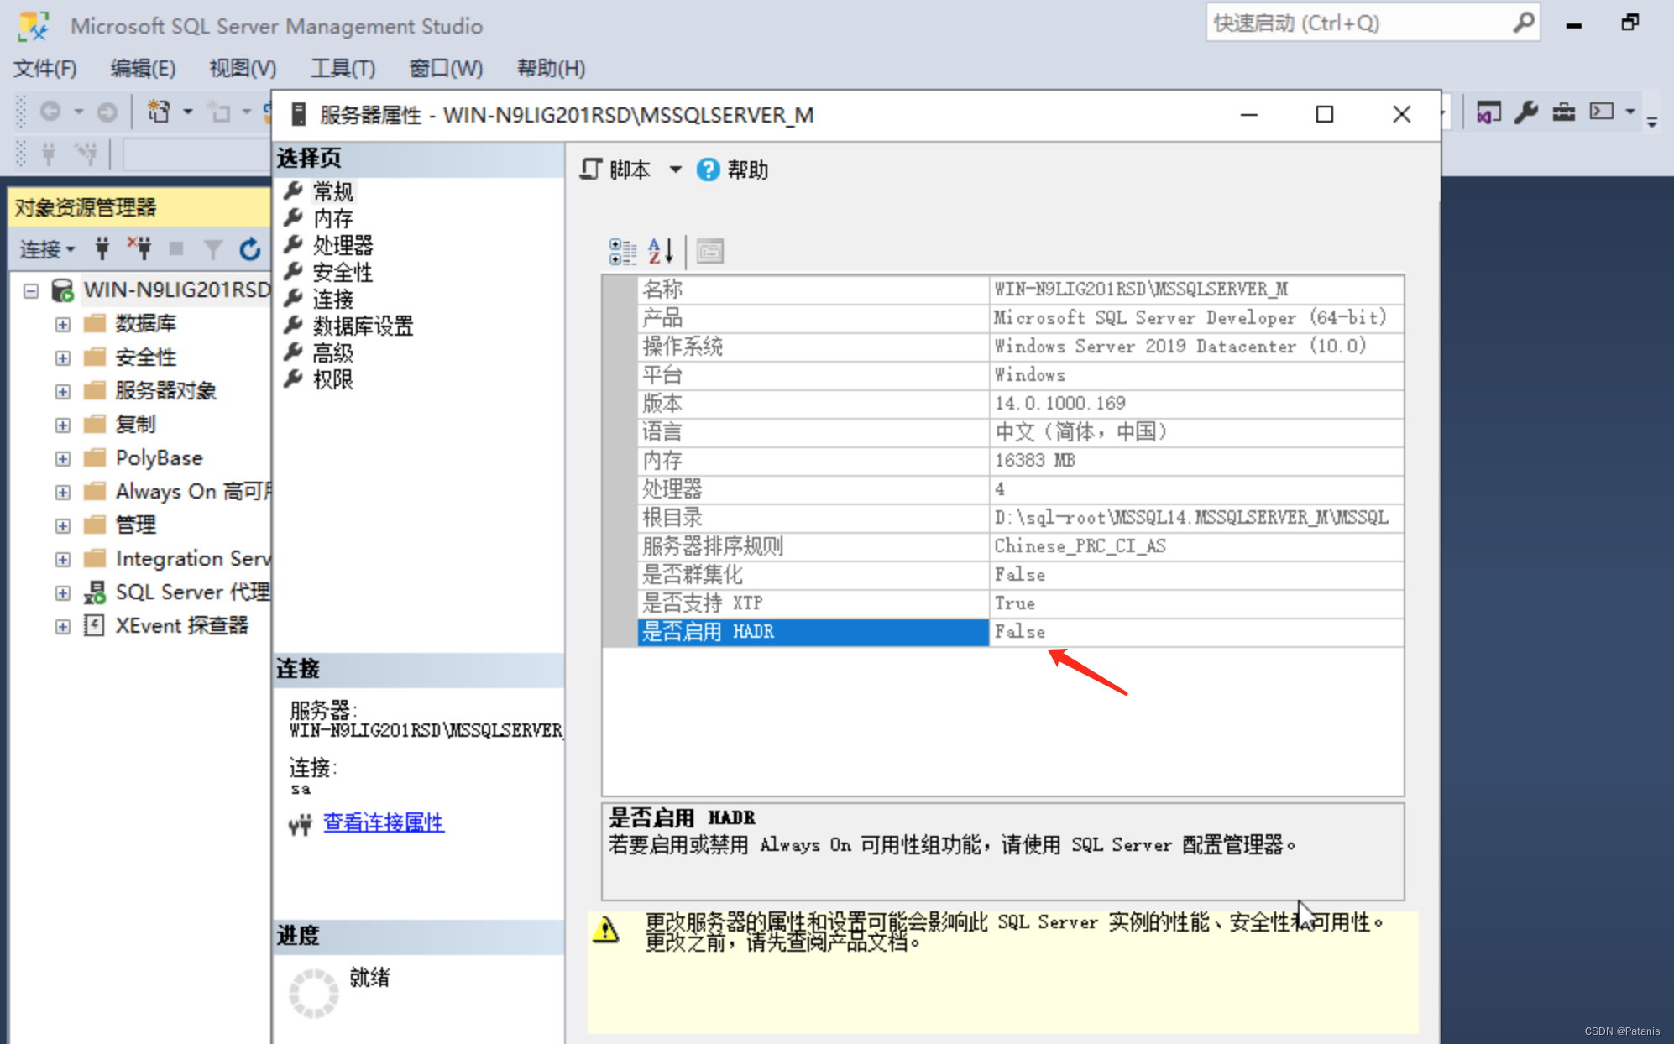The width and height of the screenshot is (1674, 1044).
Task: Select the XEvent 探查器 tree item
Action: point(182,626)
